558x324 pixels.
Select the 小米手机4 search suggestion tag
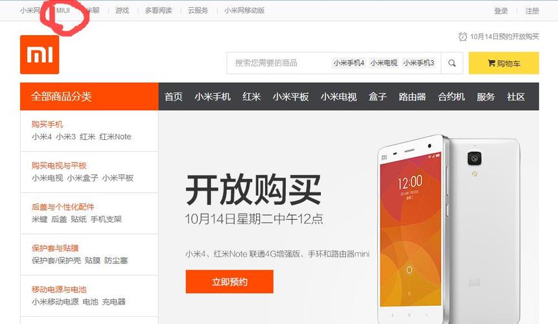(349, 63)
